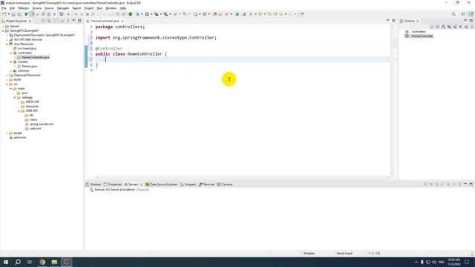This screenshot has width=475, height=267.
Task: Open the Project menu
Action: 89,8
